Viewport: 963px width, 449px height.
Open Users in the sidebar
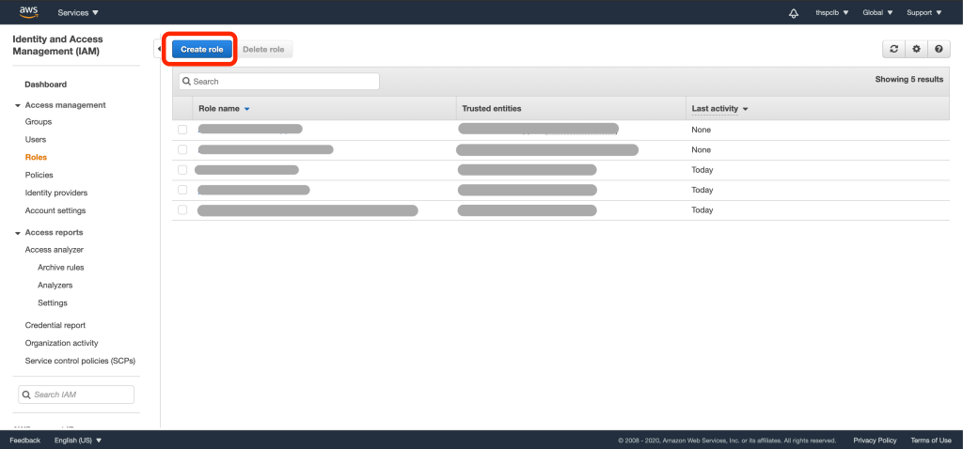tap(36, 139)
